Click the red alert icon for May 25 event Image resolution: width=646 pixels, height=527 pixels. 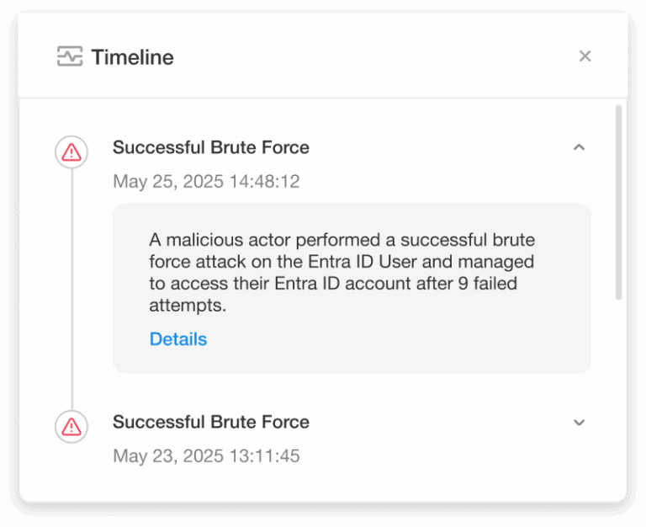point(71,152)
